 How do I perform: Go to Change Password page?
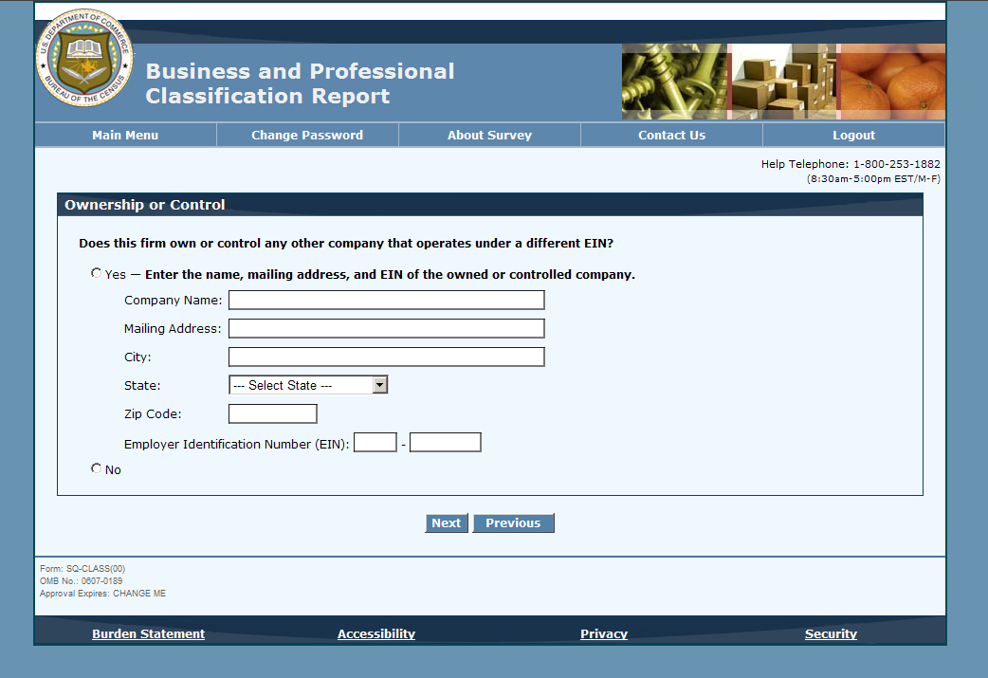tap(307, 135)
